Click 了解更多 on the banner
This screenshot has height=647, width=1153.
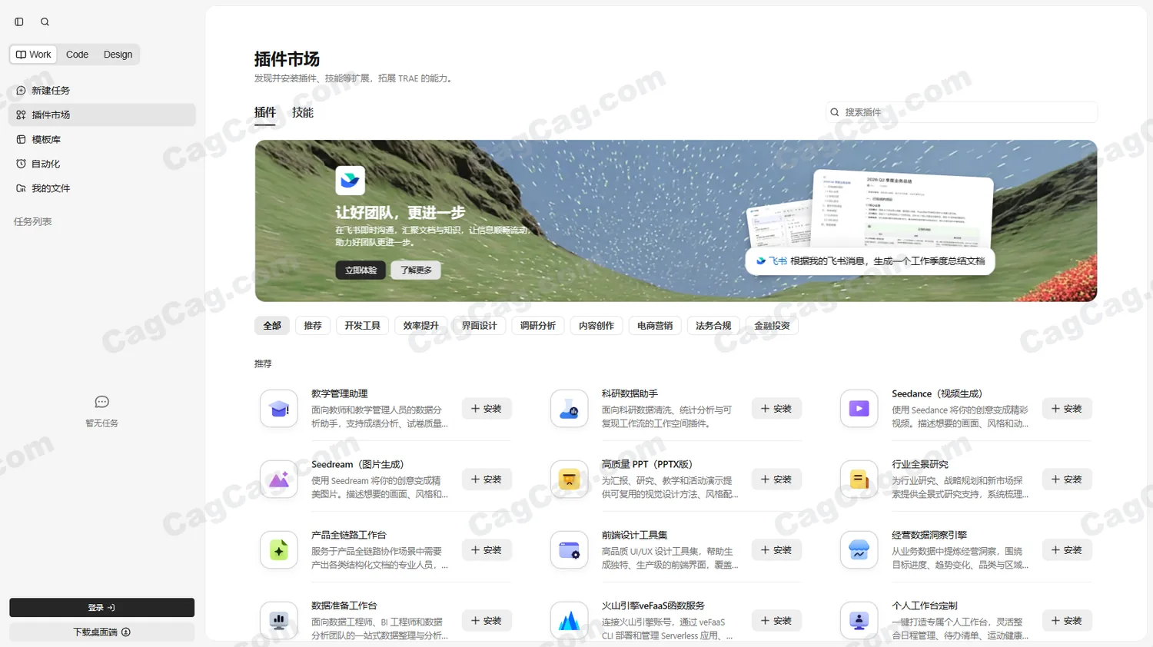point(416,270)
